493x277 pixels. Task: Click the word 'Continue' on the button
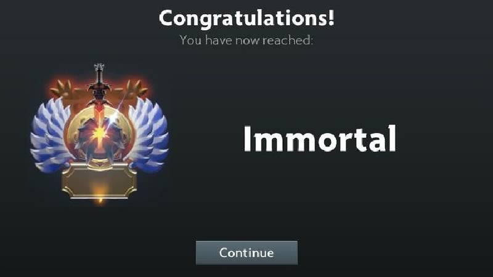click(x=246, y=253)
